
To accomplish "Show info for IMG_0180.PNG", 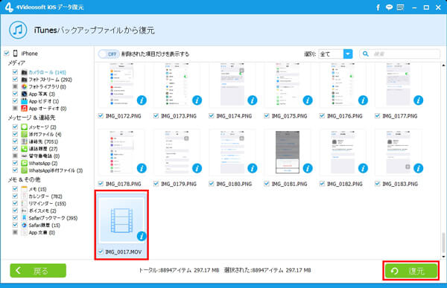I will click(x=253, y=168).
